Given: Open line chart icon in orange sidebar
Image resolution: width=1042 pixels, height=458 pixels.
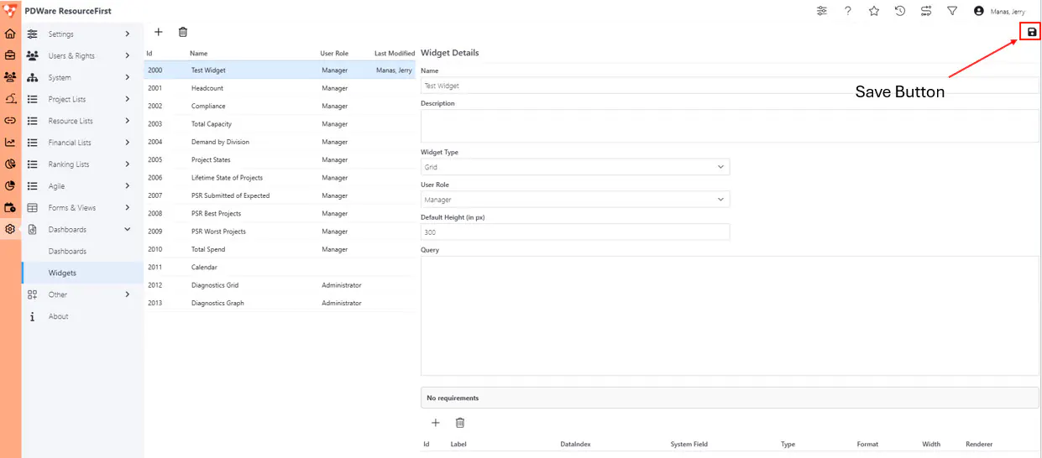Looking at the screenshot, I should pyautogui.click(x=10, y=143).
